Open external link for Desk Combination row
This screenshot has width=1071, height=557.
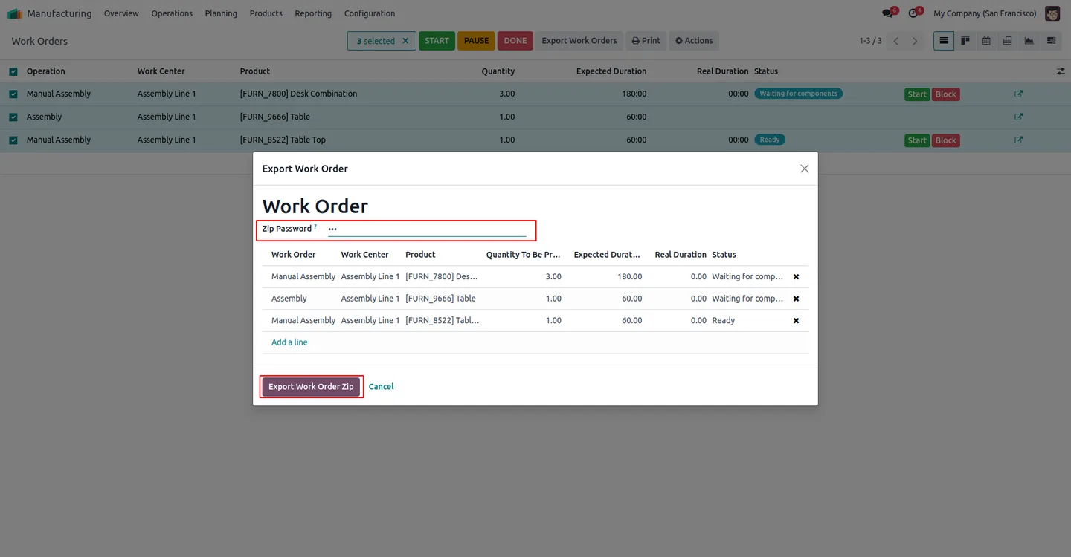pos(1019,94)
